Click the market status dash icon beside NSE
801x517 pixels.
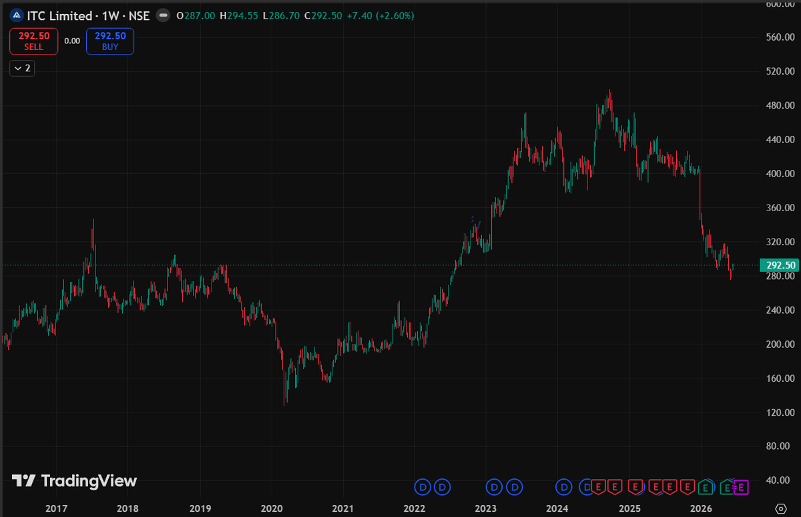(x=162, y=15)
